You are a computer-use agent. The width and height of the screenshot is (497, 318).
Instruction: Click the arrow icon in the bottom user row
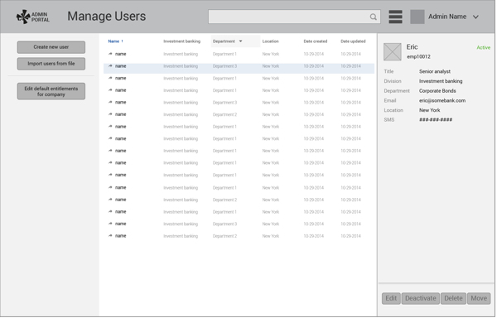(x=110, y=236)
